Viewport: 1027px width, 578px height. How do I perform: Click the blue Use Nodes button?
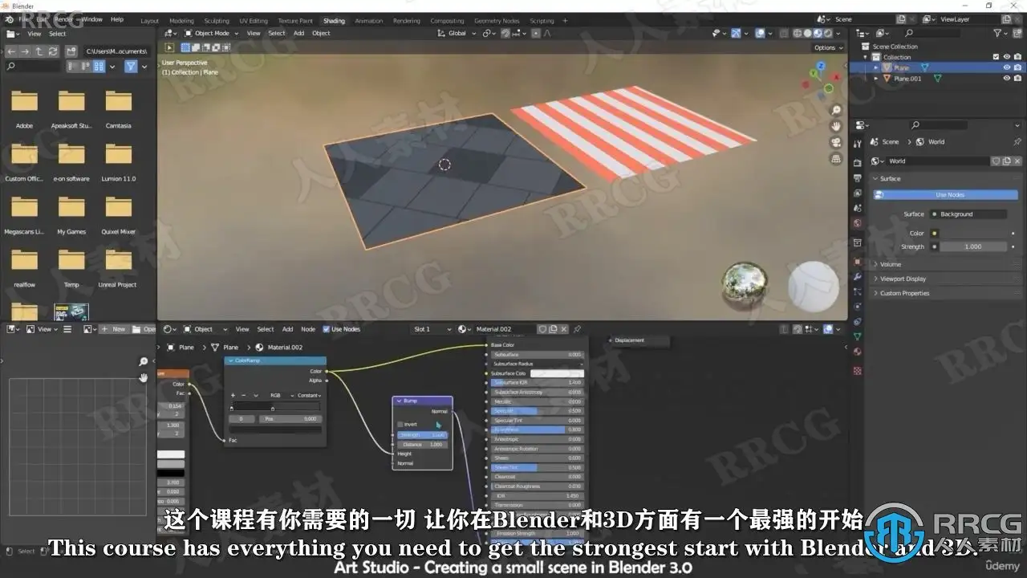coord(944,194)
